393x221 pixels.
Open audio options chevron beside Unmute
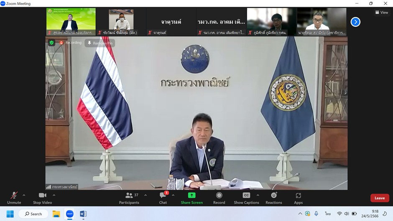click(24, 195)
